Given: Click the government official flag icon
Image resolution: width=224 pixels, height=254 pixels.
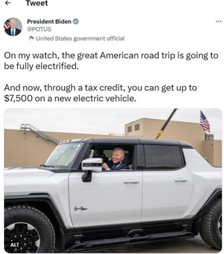Looking at the screenshot, I should click(x=31, y=38).
